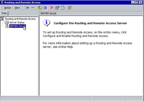Toggle the Show/Hide Console Tree icon
Viewport: 144px width, 101px height.
45,8
